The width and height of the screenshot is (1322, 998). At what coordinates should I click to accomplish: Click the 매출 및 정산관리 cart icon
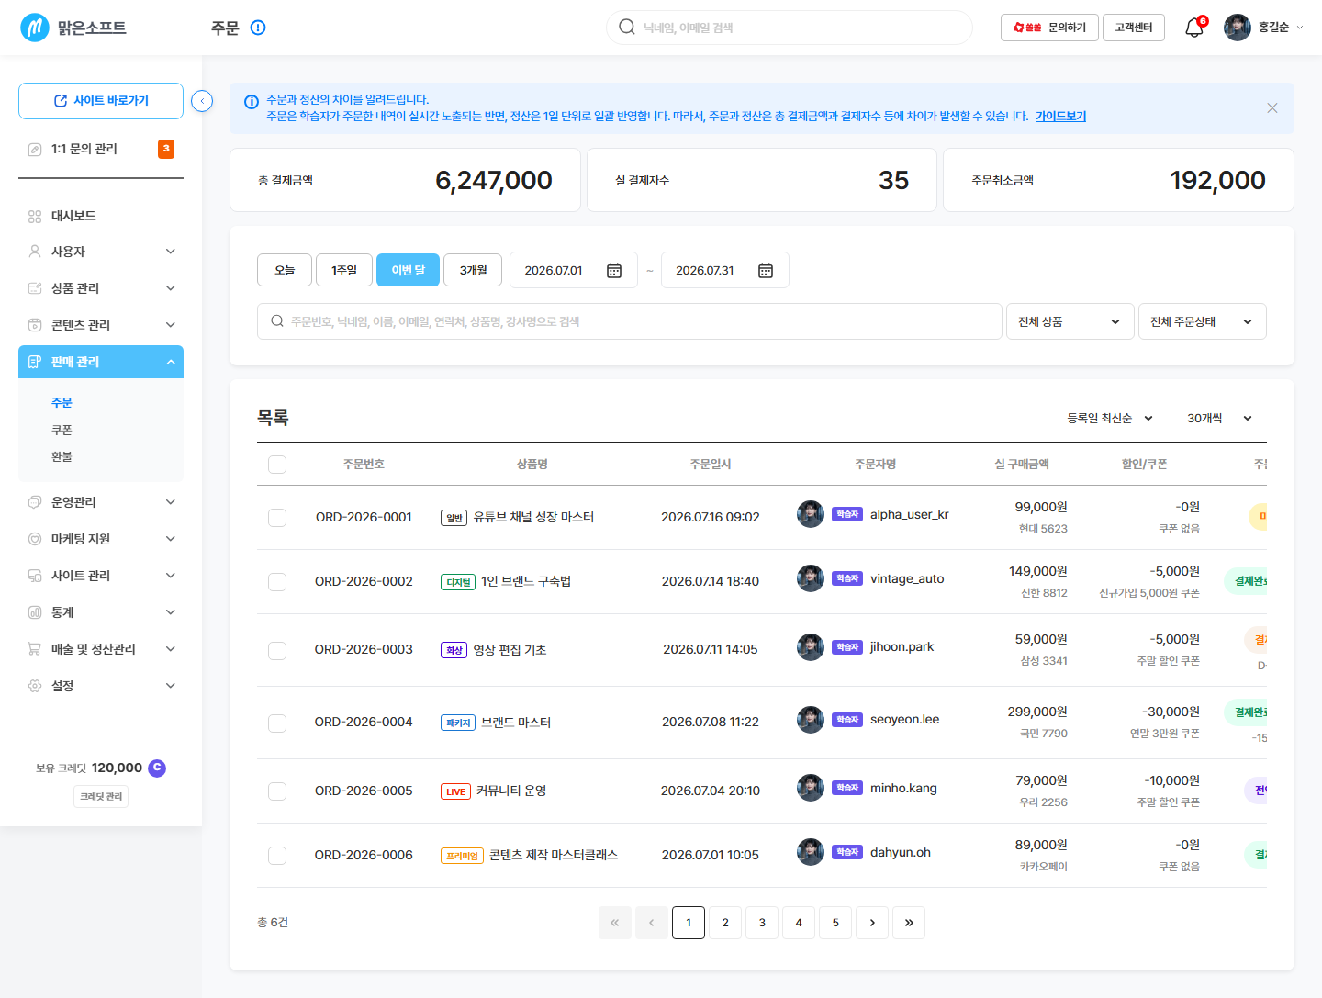point(35,649)
